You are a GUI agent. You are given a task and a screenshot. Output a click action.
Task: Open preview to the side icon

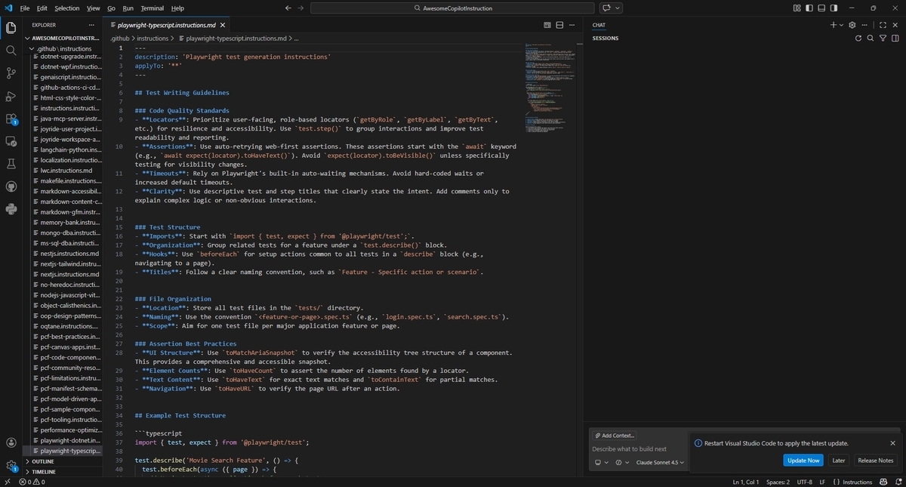pyautogui.click(x=547, y=25)
